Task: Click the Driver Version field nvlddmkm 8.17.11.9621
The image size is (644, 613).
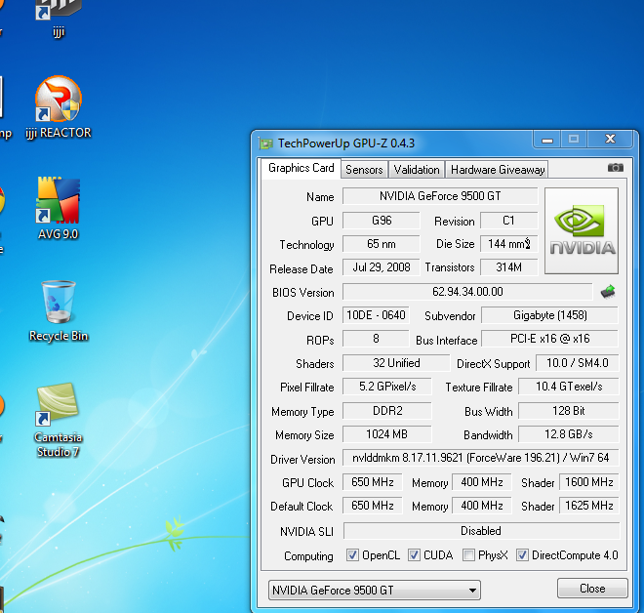Action: (480, 458)
